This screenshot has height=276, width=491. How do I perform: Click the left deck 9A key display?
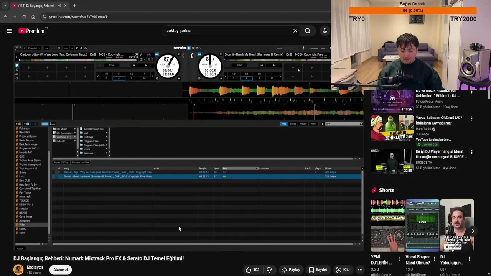coord(149,54)
